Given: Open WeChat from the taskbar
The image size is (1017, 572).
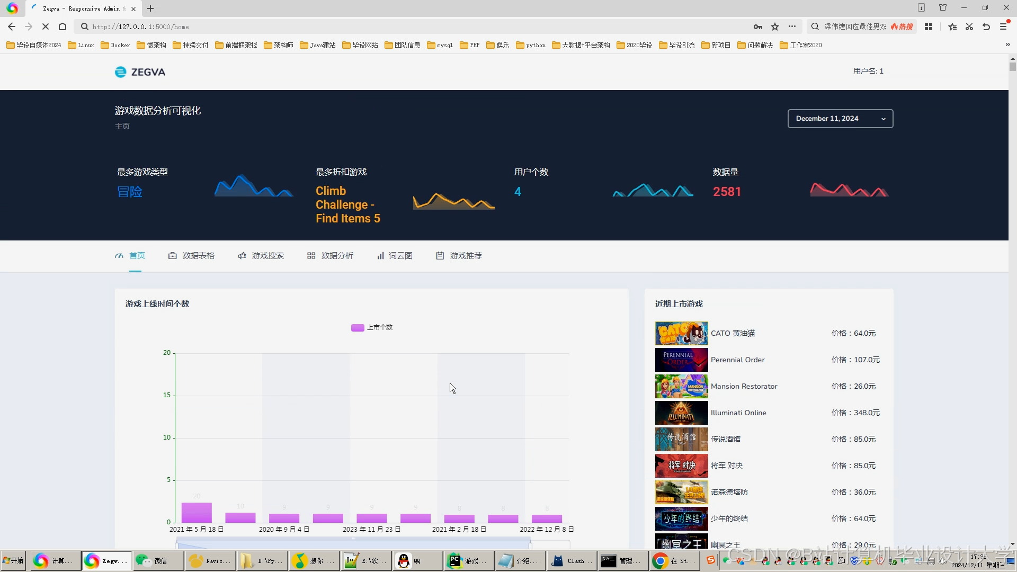Looking at the screenshot, I should 158,561.
